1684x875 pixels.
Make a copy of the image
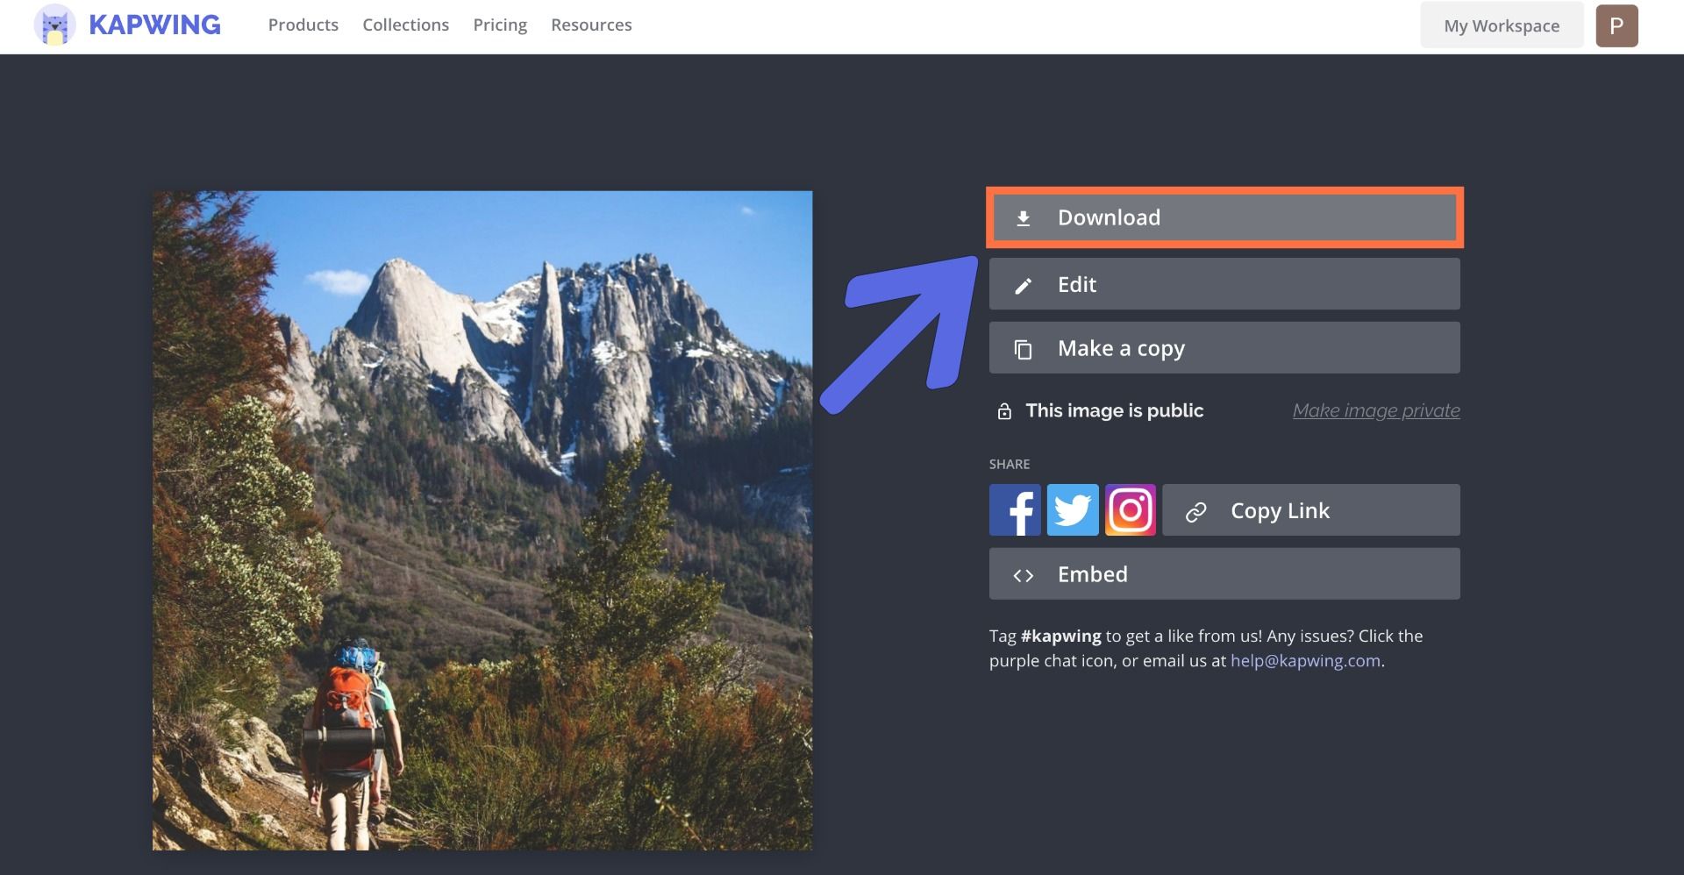coord(1224,348)
